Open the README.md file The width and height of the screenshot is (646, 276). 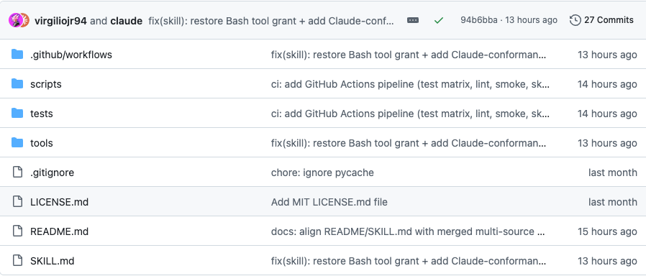pyautogui.click(x=59, y=231)
